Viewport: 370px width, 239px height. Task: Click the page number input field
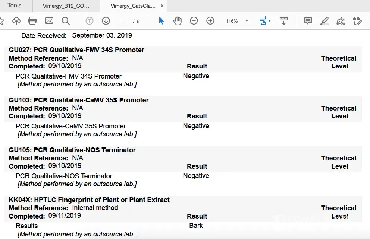123,21
